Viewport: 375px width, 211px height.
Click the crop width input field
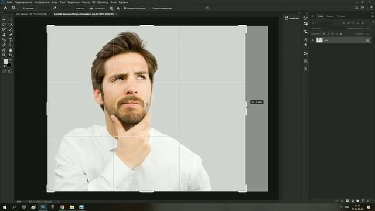click(45, 8)
